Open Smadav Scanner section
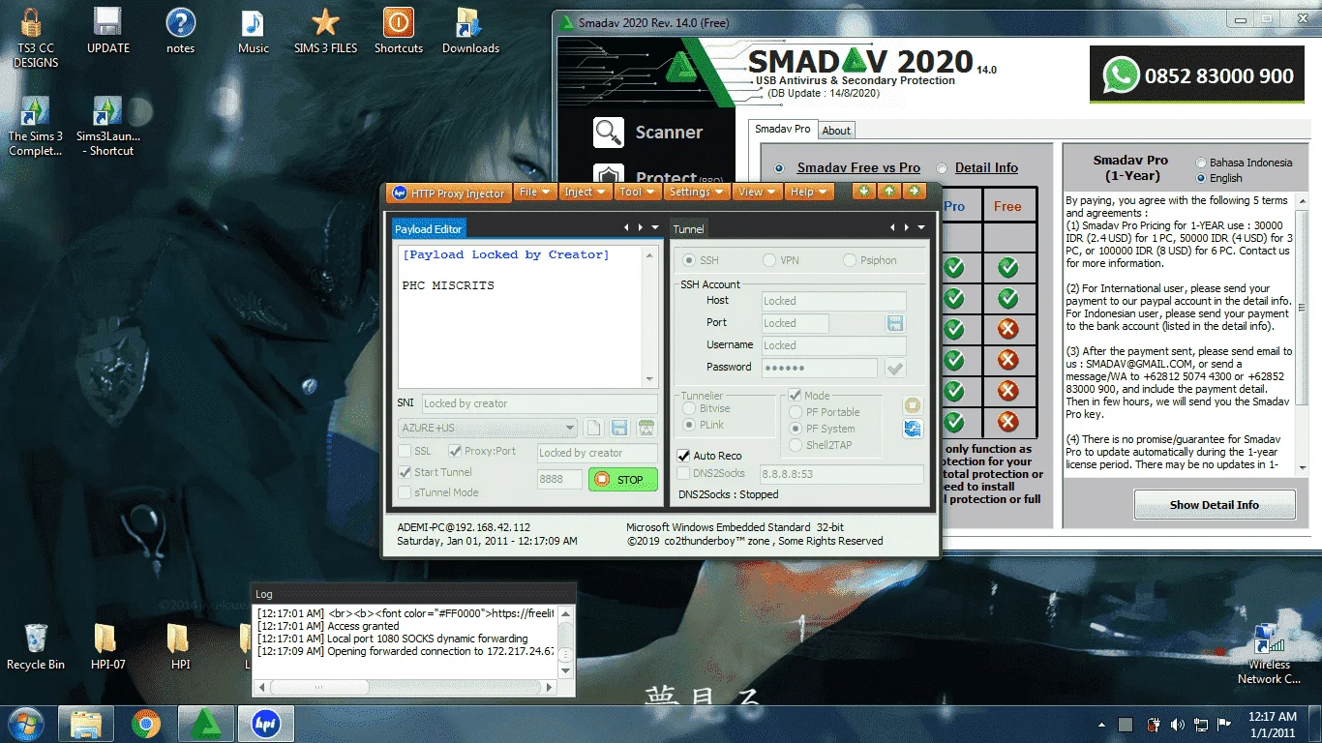1322x743 pixels. (648, 133)
